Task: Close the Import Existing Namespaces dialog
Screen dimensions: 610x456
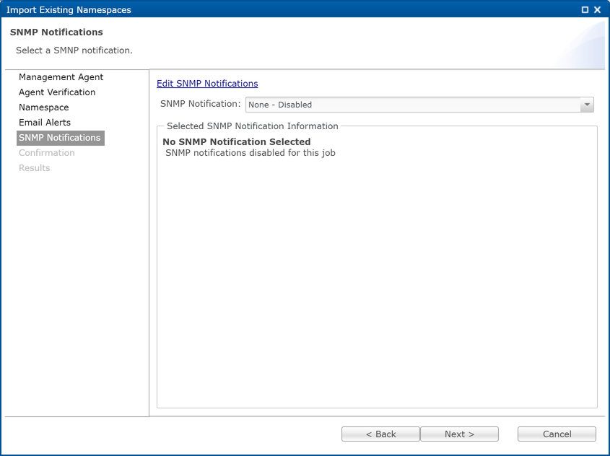Action: (x=598, y=9)
